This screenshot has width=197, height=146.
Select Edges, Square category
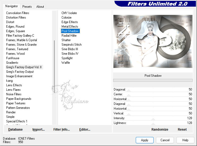coord(15,31)
